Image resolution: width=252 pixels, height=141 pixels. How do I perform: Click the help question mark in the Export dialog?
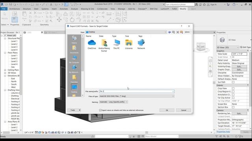pos(182,26)
